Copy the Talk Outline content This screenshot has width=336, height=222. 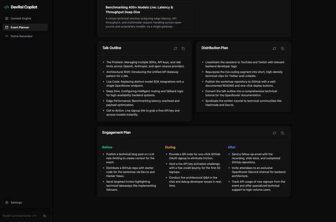183,49
